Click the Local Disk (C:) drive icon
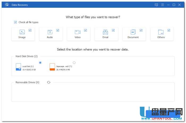The width and height of the screenshot is (186, 123). (x=18, y=67)
